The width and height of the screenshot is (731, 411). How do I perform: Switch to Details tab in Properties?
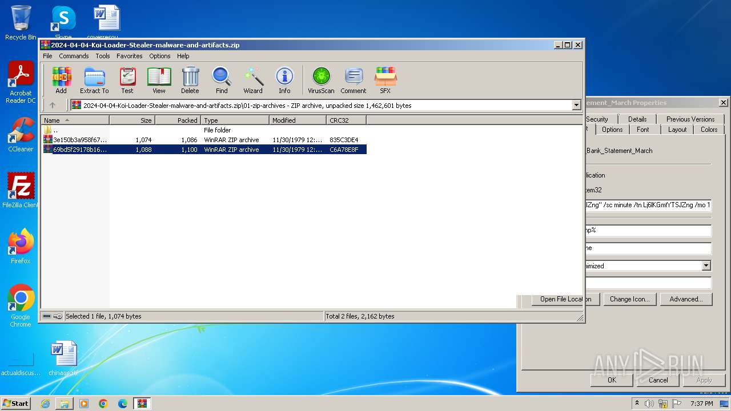[x=637, y=119]
